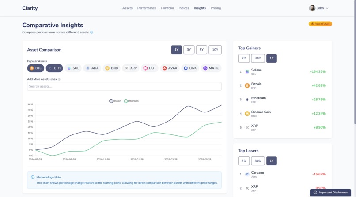Image resolution: width=356 pixels, height=197 pixels.
Task: Add ADA asset chip to comparison
Action: [x=92, y=68]
